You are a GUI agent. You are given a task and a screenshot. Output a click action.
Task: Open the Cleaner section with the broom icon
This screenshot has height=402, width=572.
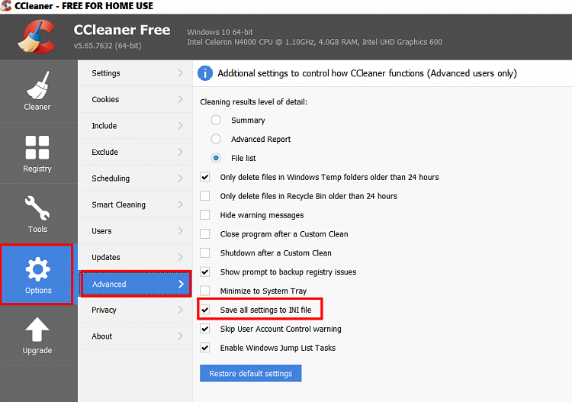point(37,92)
